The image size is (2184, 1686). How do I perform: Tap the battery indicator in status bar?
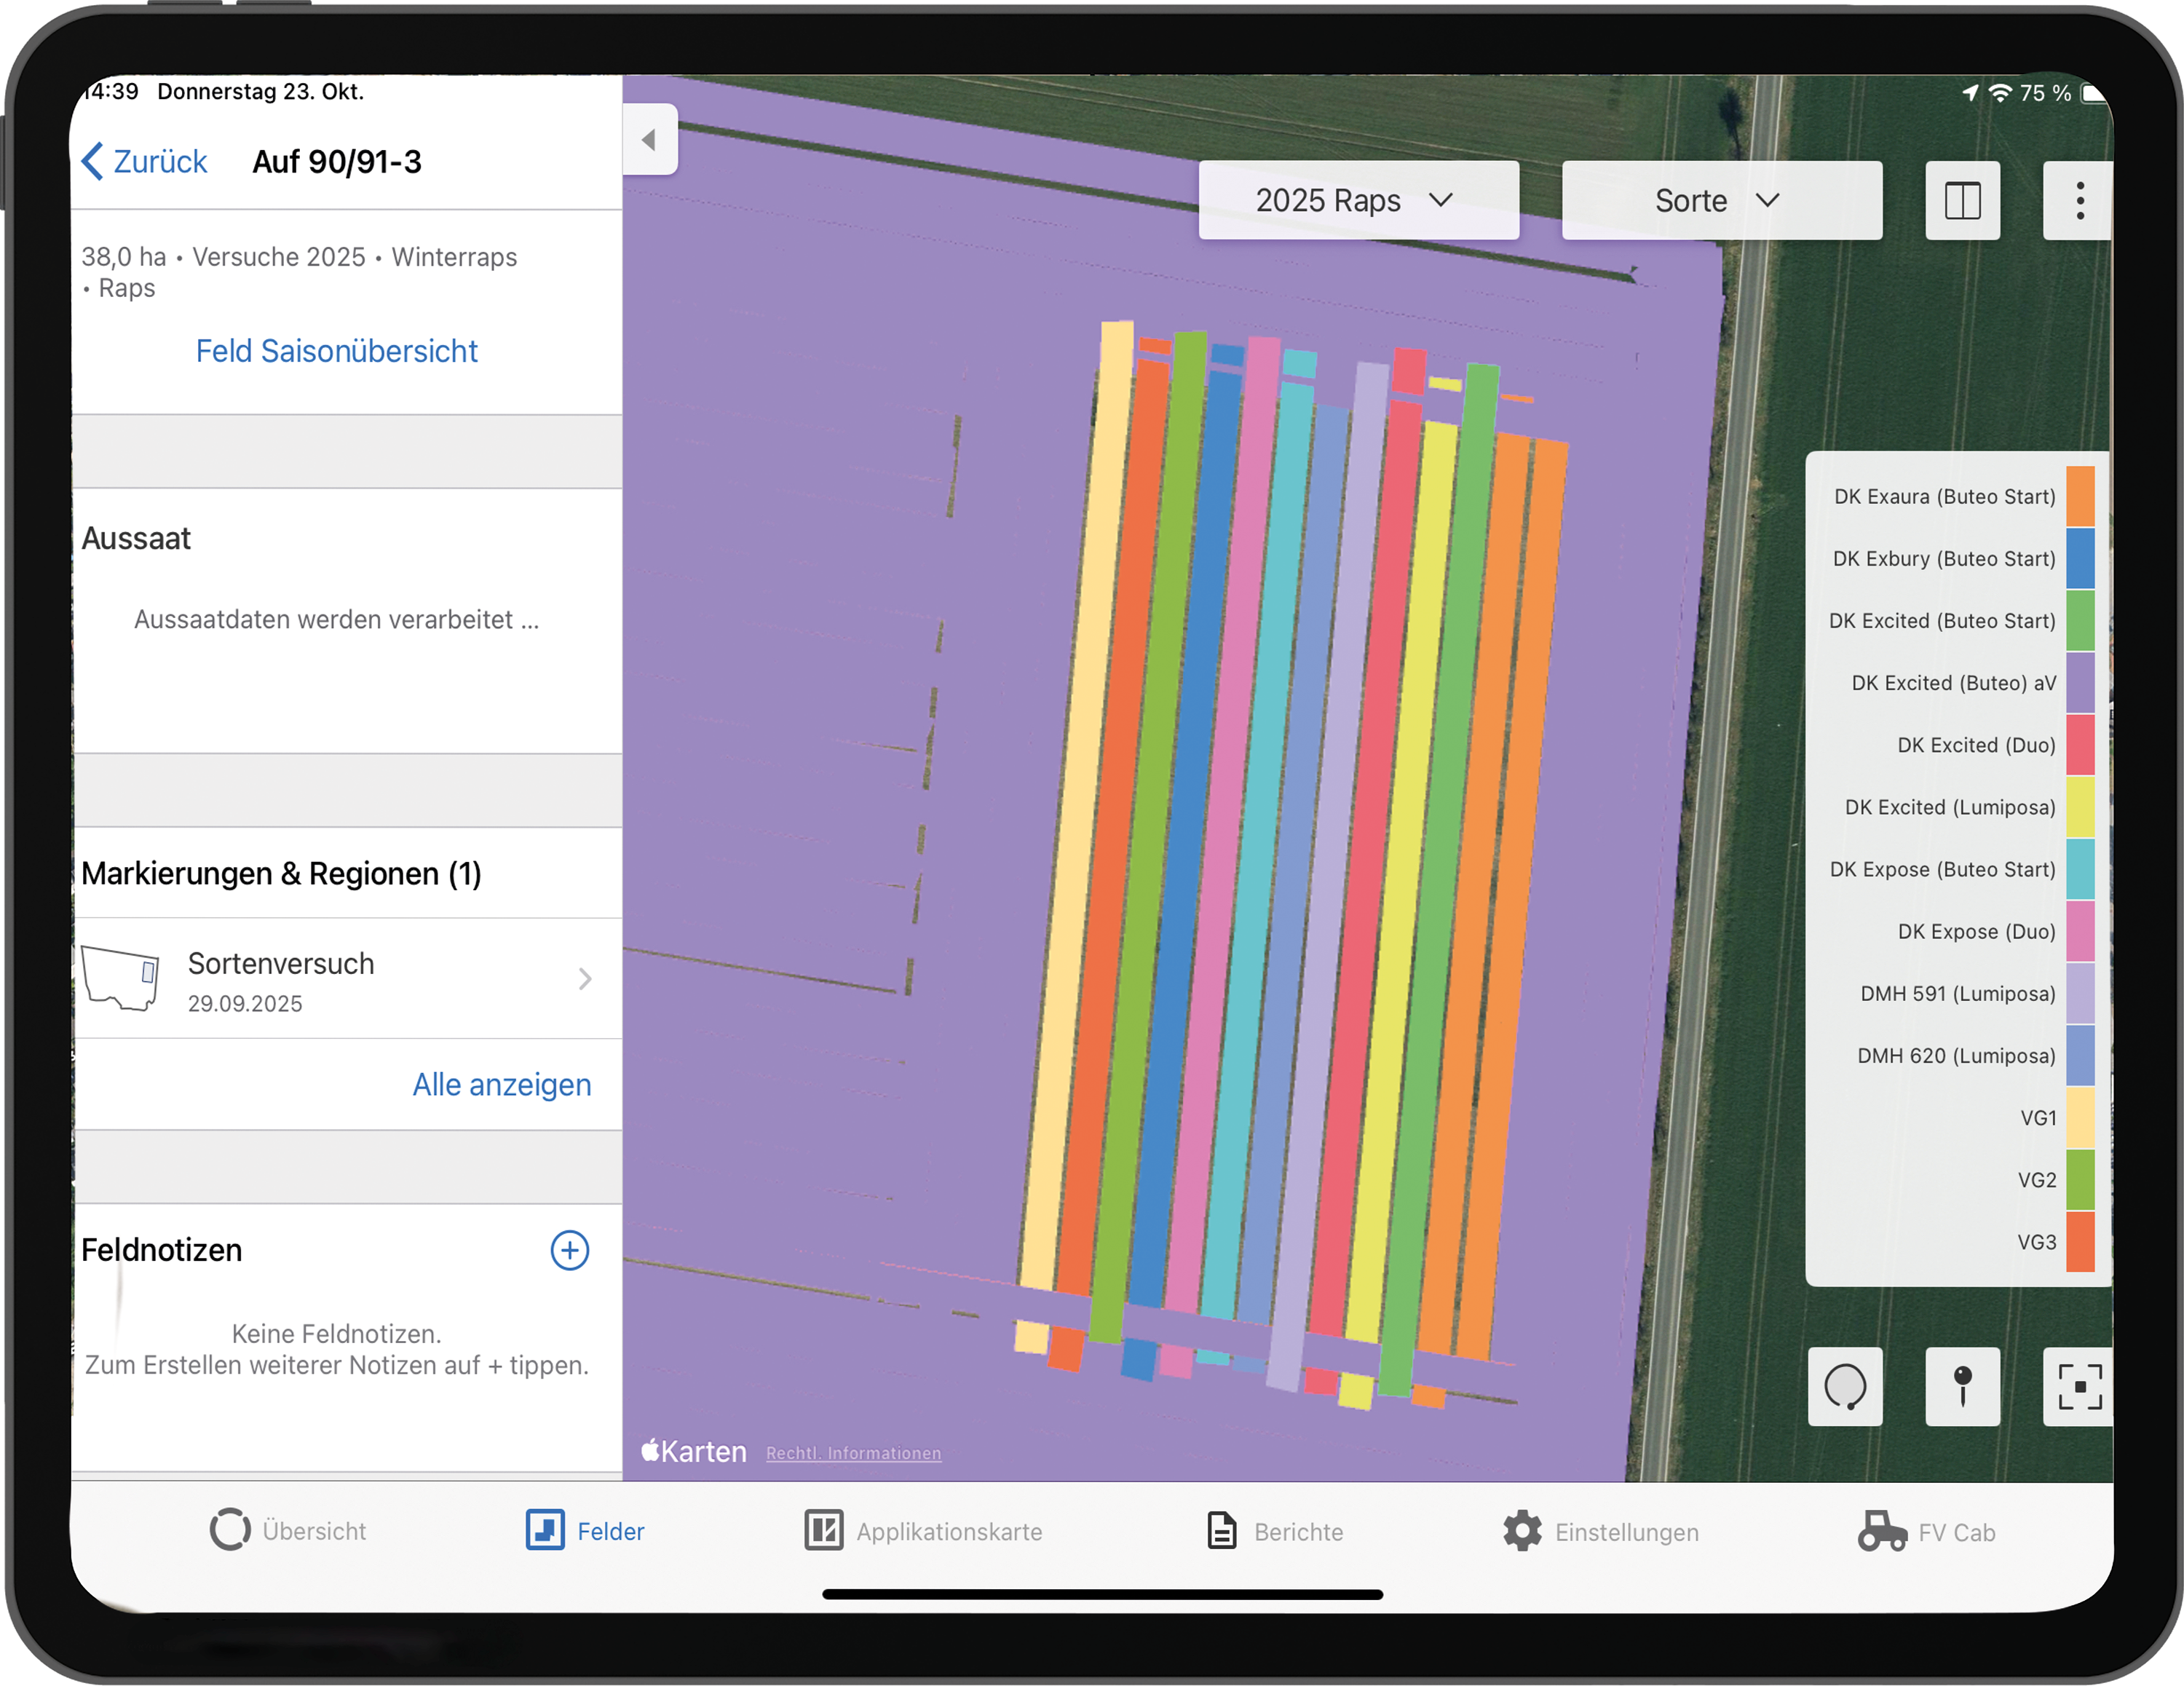[2094, 93]
